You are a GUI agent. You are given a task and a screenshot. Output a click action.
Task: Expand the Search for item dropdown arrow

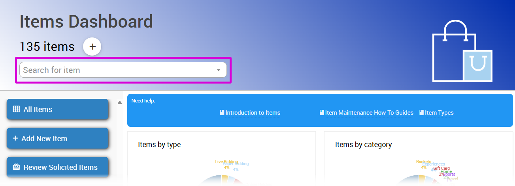218,70
